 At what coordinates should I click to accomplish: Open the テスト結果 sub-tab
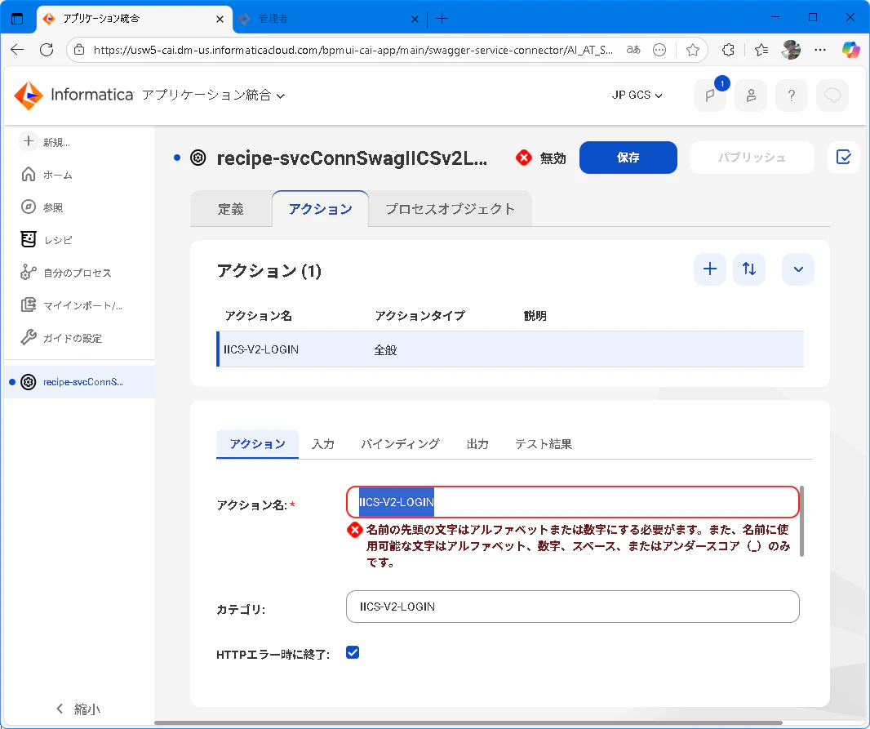click(544, 444)
